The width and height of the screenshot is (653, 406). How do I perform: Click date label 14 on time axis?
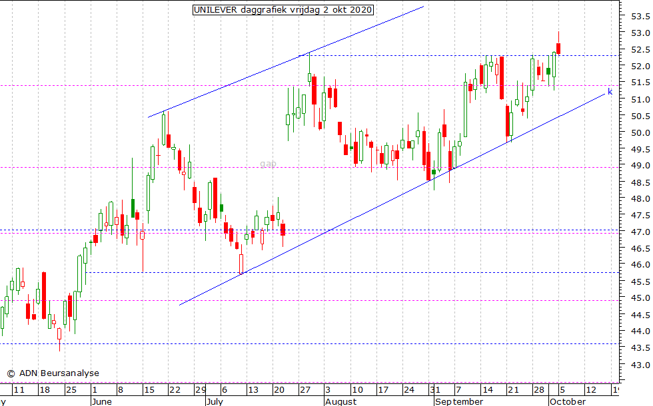coord(488,390)
